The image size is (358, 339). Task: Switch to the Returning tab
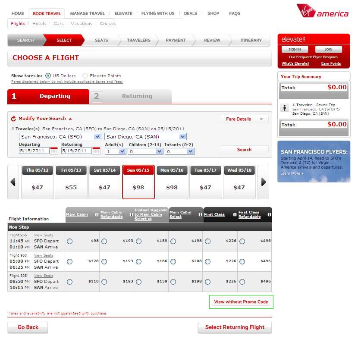pos(131,96)
